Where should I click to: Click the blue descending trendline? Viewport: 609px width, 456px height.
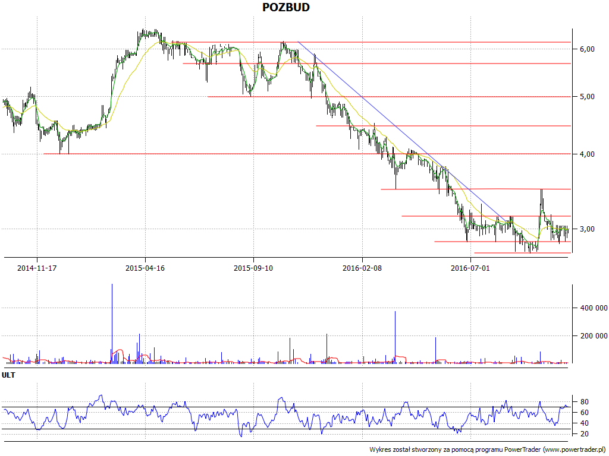pyautogui.click(x=402, y=131)
